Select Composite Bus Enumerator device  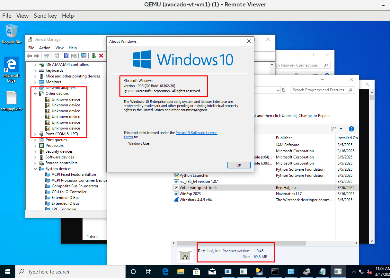coord(75,186)
